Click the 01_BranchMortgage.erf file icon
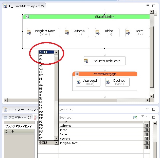This screenshot has width=160, height=158. (x=5, y=6)
